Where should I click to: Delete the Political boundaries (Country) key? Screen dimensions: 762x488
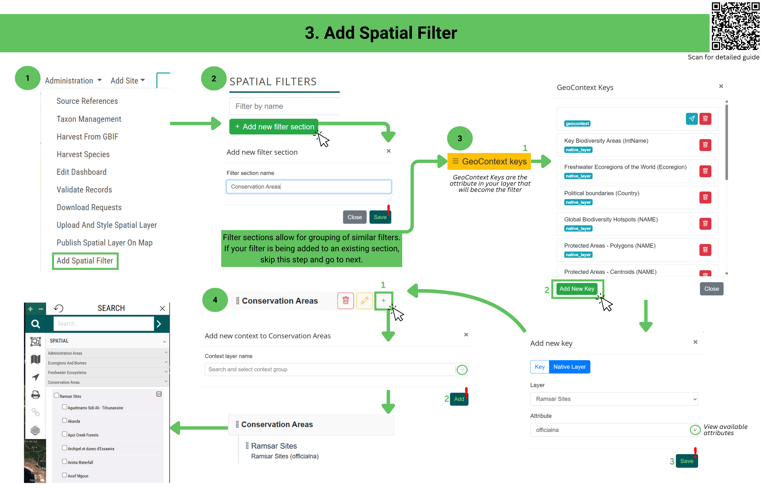pos(706,198)
